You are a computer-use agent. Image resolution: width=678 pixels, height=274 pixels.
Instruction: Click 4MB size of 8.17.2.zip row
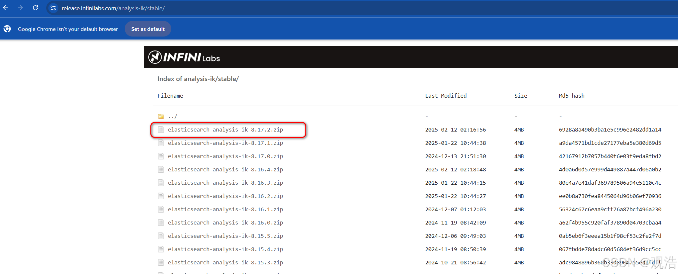(519, 130)
